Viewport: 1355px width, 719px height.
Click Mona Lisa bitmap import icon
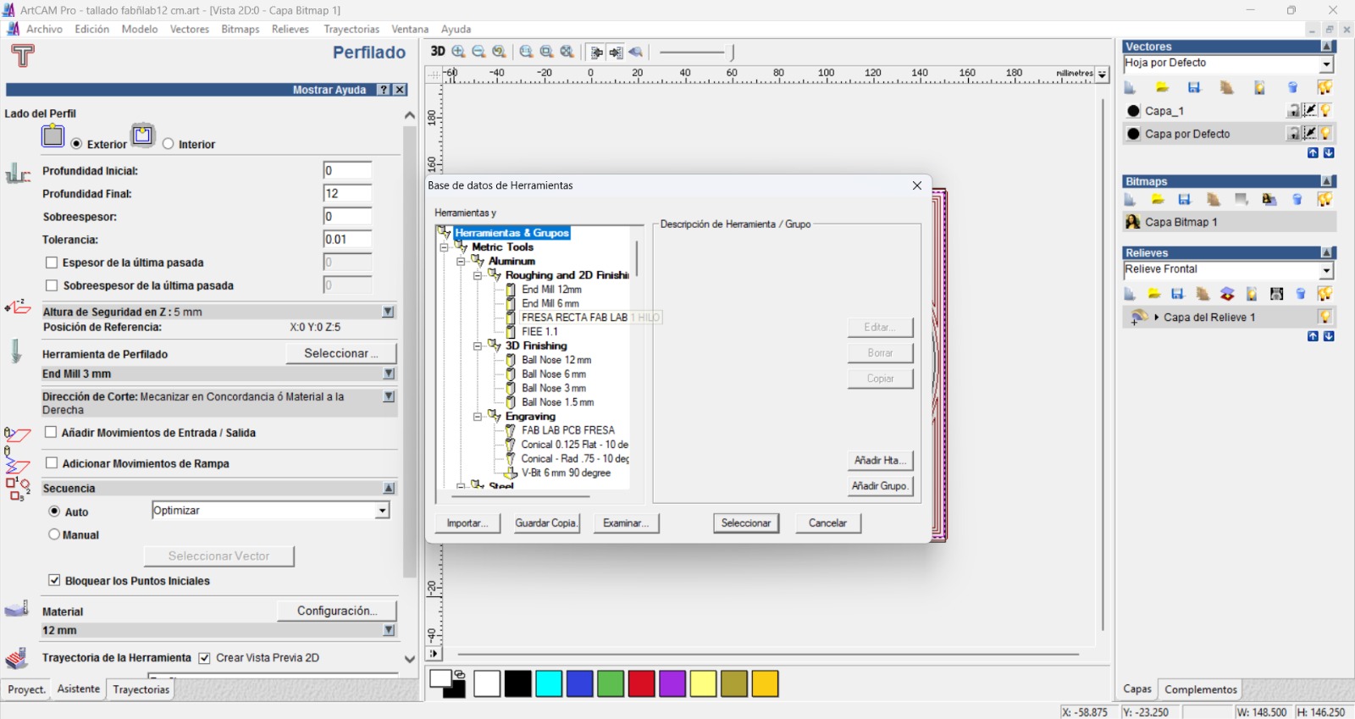tap(1269, 199)
